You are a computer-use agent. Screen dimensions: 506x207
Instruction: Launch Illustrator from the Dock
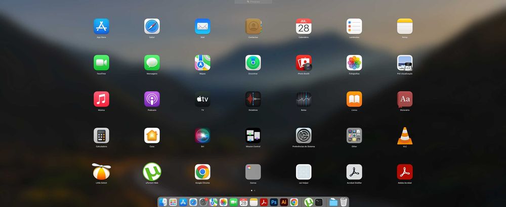[x=284, y=202]
